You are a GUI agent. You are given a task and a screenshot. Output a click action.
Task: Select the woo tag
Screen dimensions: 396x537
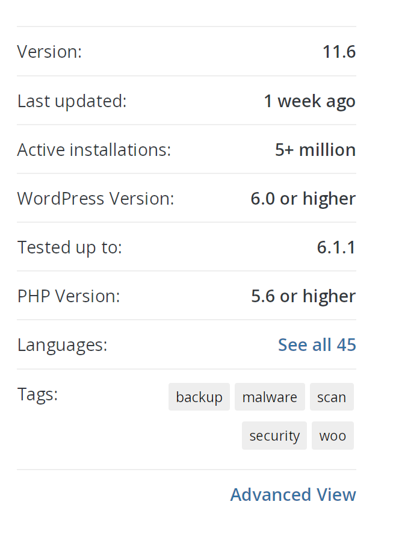333,435
